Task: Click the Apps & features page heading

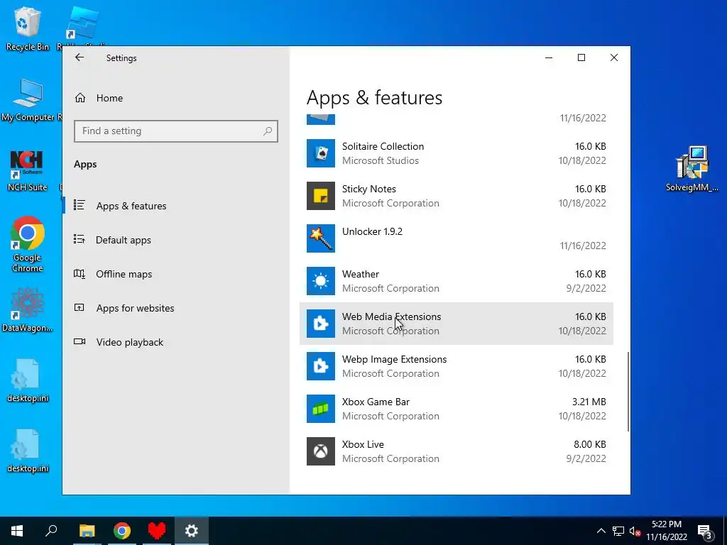Action: (375, 97)
